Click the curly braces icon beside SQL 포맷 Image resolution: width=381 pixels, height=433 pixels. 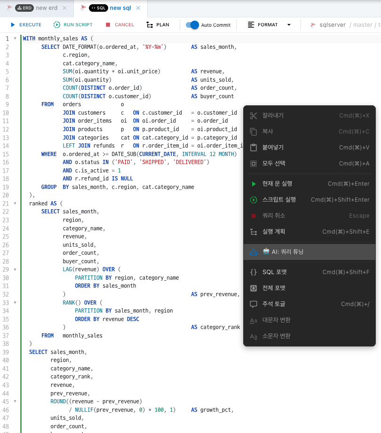click(254, 272)
